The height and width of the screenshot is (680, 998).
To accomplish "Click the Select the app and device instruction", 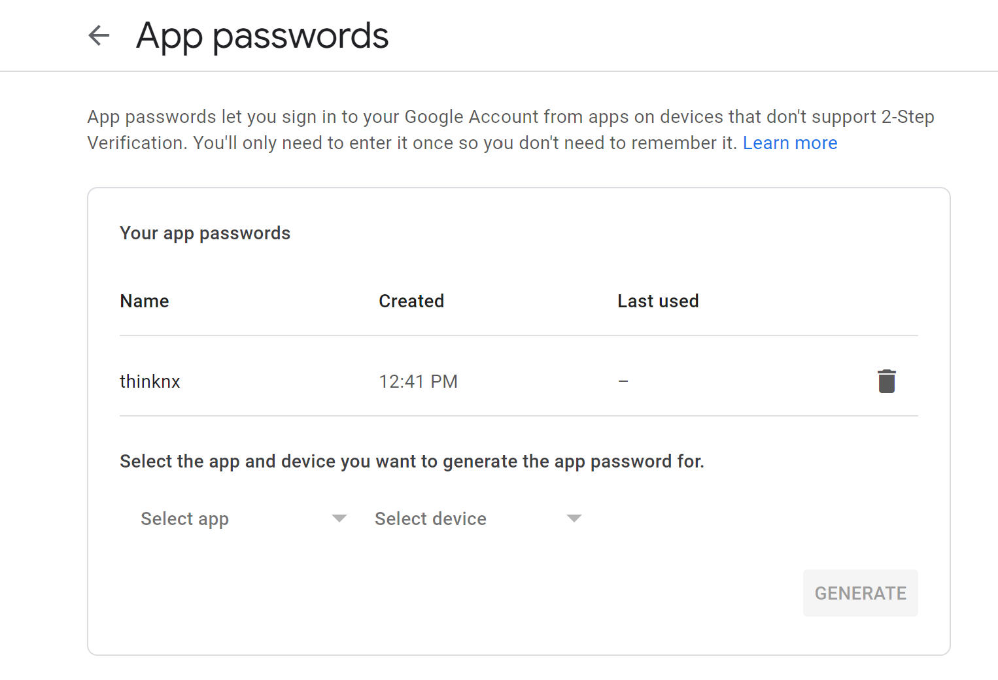I will click(x=411, y=462).
